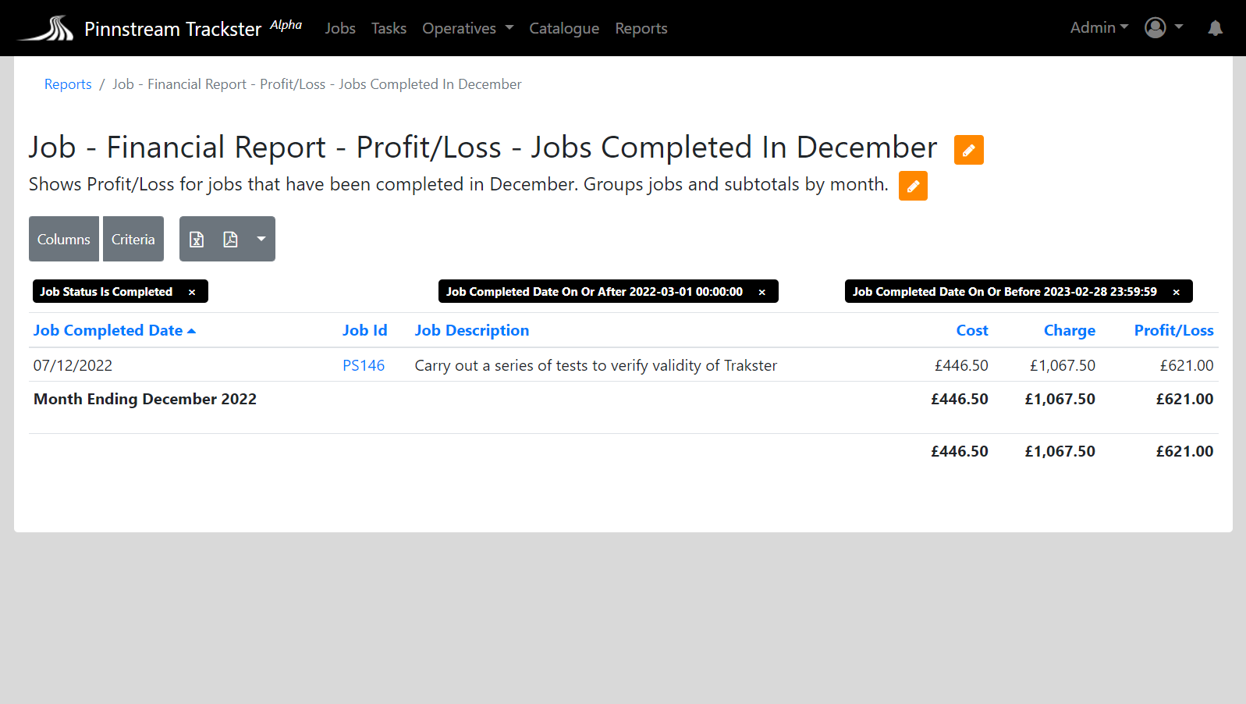This screenshot has height=704, width=1246.
Task: Remove the Job Status Is Completed filter
Action: point(192,292)
